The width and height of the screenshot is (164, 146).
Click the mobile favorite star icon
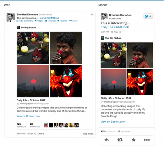(x=134, y=140)
